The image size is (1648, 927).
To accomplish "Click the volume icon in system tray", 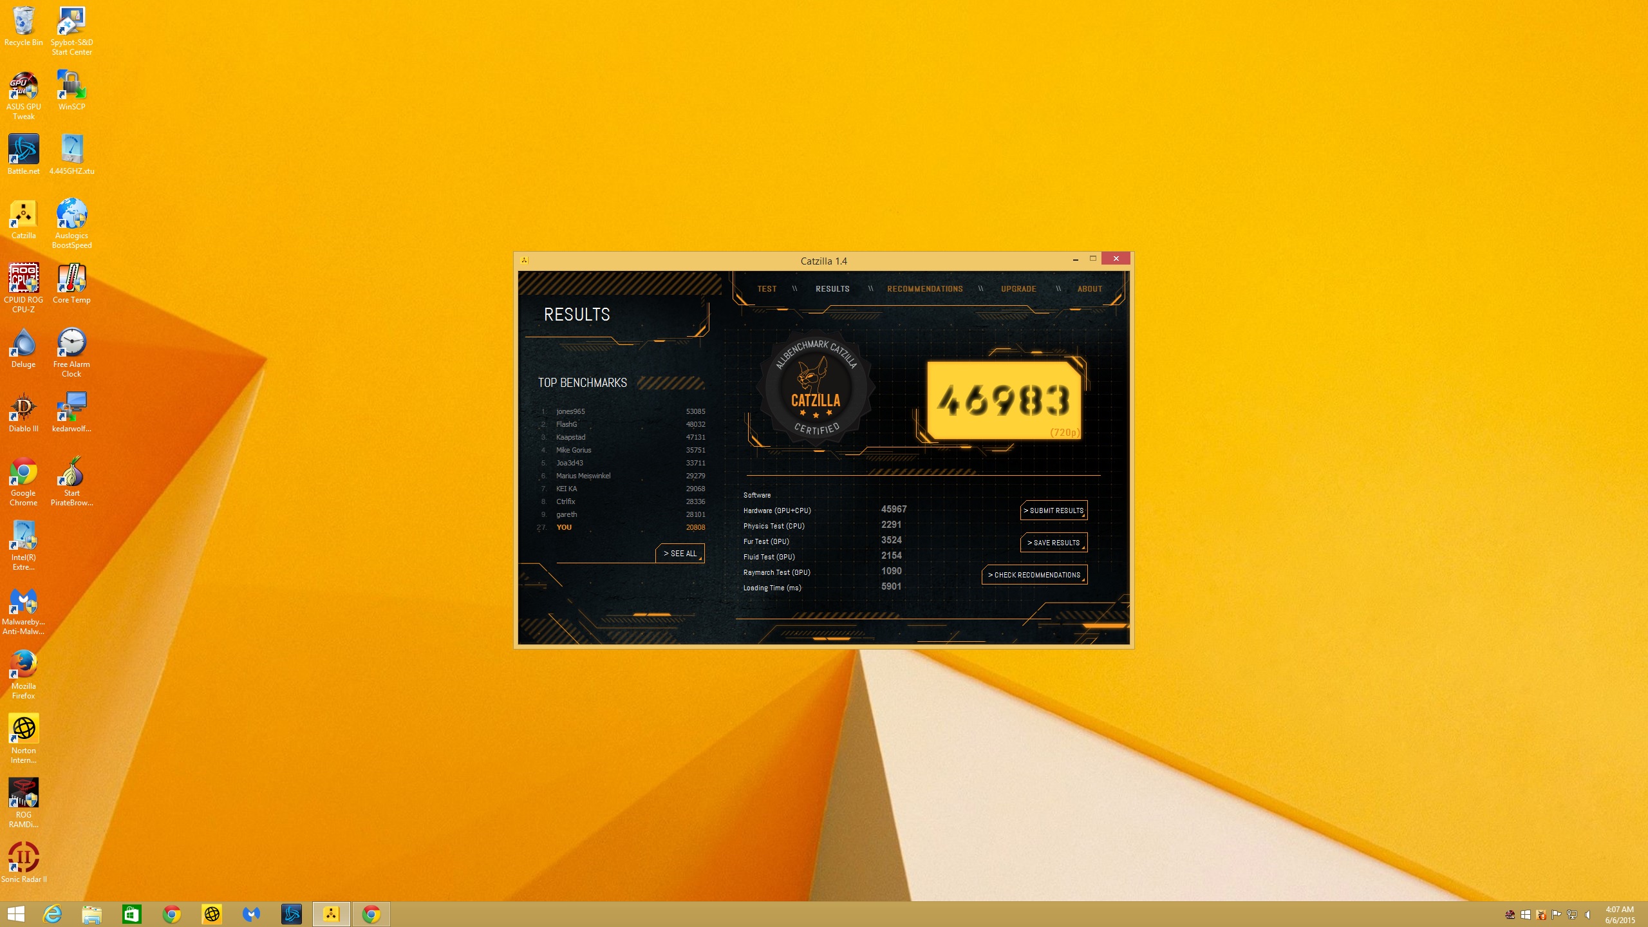I will (x=1587, y=915).
